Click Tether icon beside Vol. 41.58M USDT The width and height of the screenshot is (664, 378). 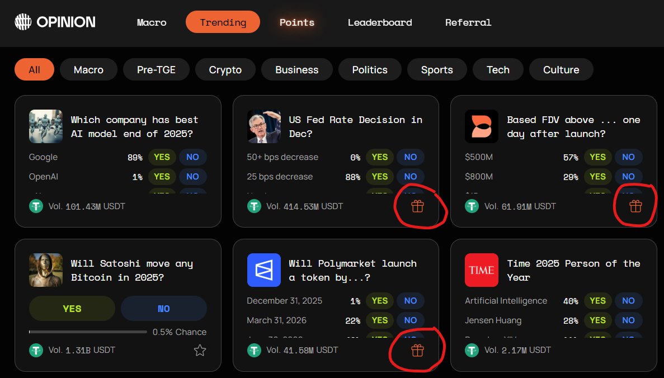(x=254, y=350)
